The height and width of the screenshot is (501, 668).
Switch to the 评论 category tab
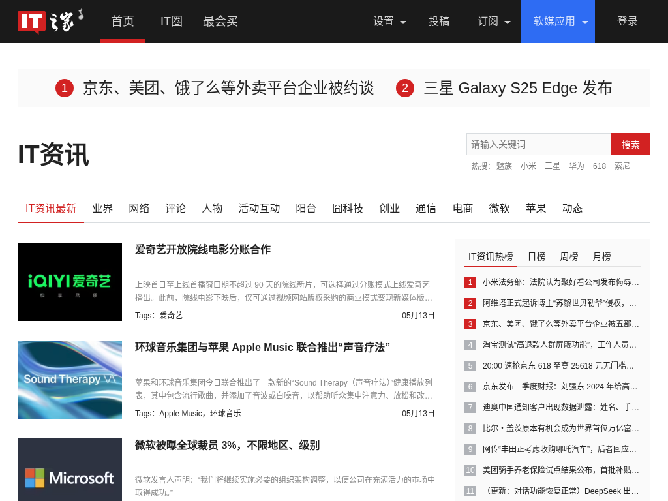(x=175, y=208)
